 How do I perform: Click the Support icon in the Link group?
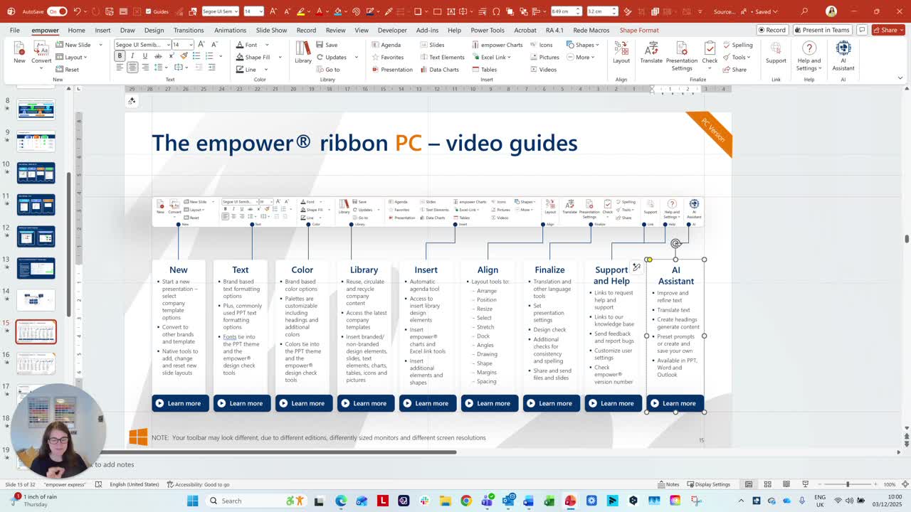776,52
